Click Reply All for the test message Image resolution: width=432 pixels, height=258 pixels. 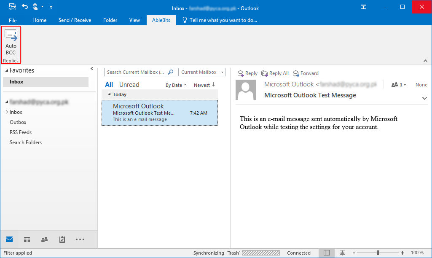(x=275, y=73)
